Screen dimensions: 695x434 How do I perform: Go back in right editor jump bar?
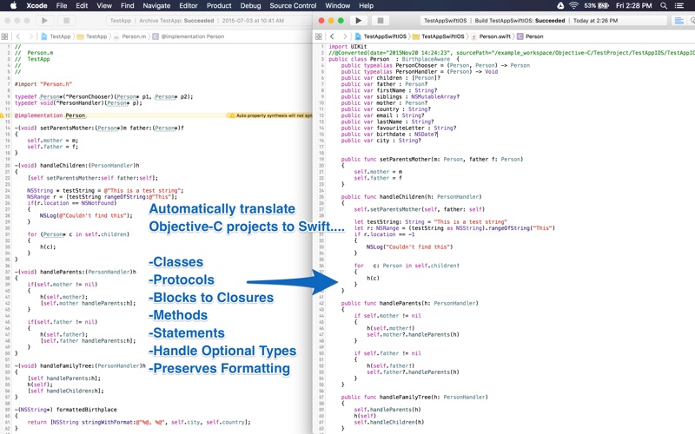332,36
